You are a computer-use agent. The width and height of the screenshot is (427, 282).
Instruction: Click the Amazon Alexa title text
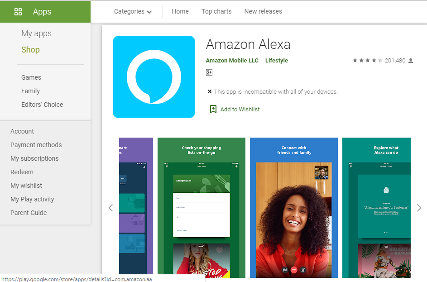248,44
